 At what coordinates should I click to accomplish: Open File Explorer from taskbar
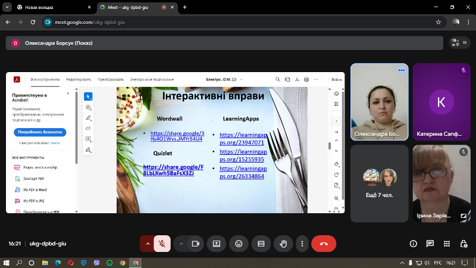[x=45, y=263]
